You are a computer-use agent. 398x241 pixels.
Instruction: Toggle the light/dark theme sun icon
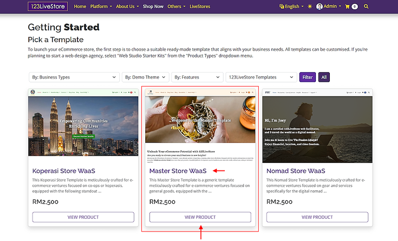[310, 6]
